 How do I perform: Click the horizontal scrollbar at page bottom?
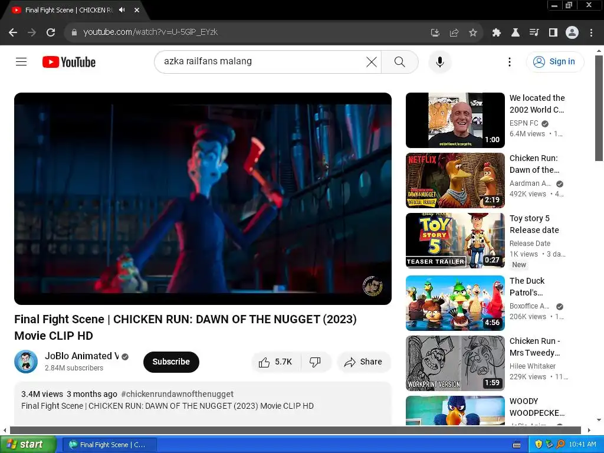click(296, 430)
